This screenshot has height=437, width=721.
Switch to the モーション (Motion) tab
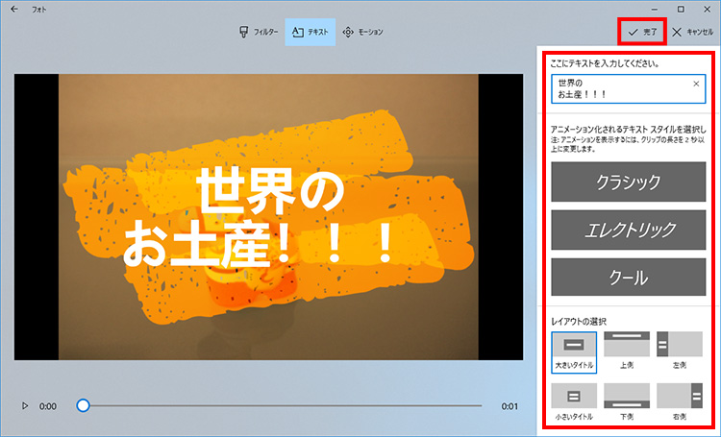pyautogui.click(x=362, y=32)
